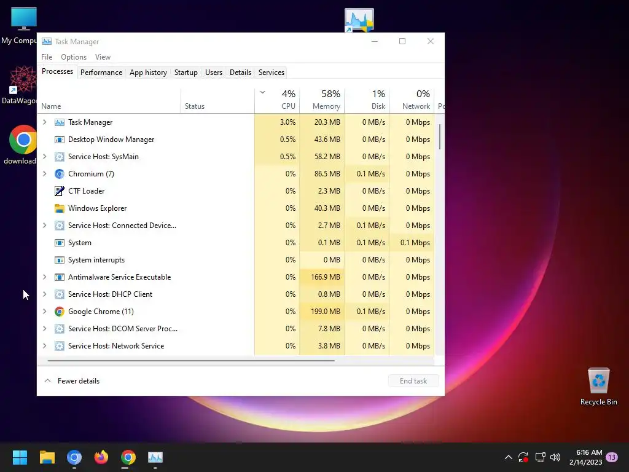Open the clock and date panel
Screen dimensions: 629x472
coord(585,457)
